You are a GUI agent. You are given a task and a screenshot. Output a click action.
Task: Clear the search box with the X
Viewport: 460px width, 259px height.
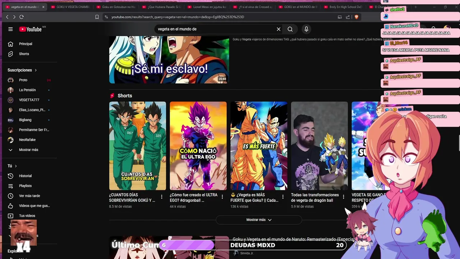(279, 29)
